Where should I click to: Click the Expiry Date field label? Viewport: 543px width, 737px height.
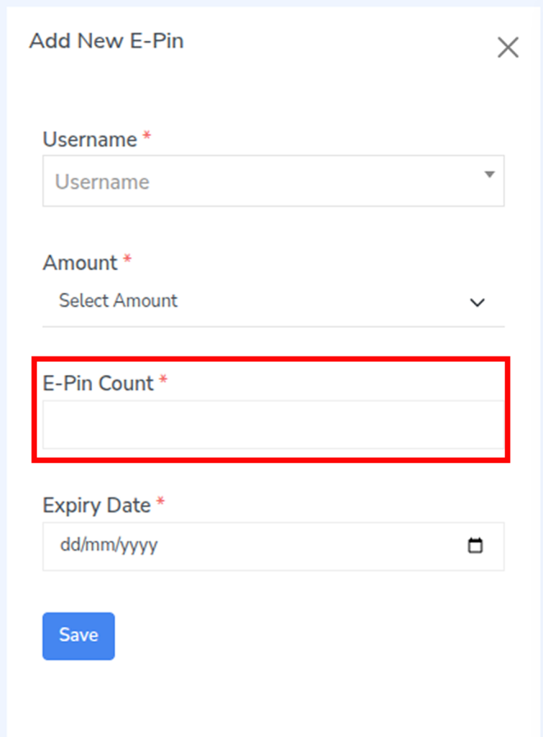[96, 505]
